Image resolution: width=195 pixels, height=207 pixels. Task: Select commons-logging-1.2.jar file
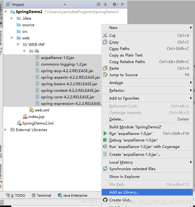coord(61,64)
